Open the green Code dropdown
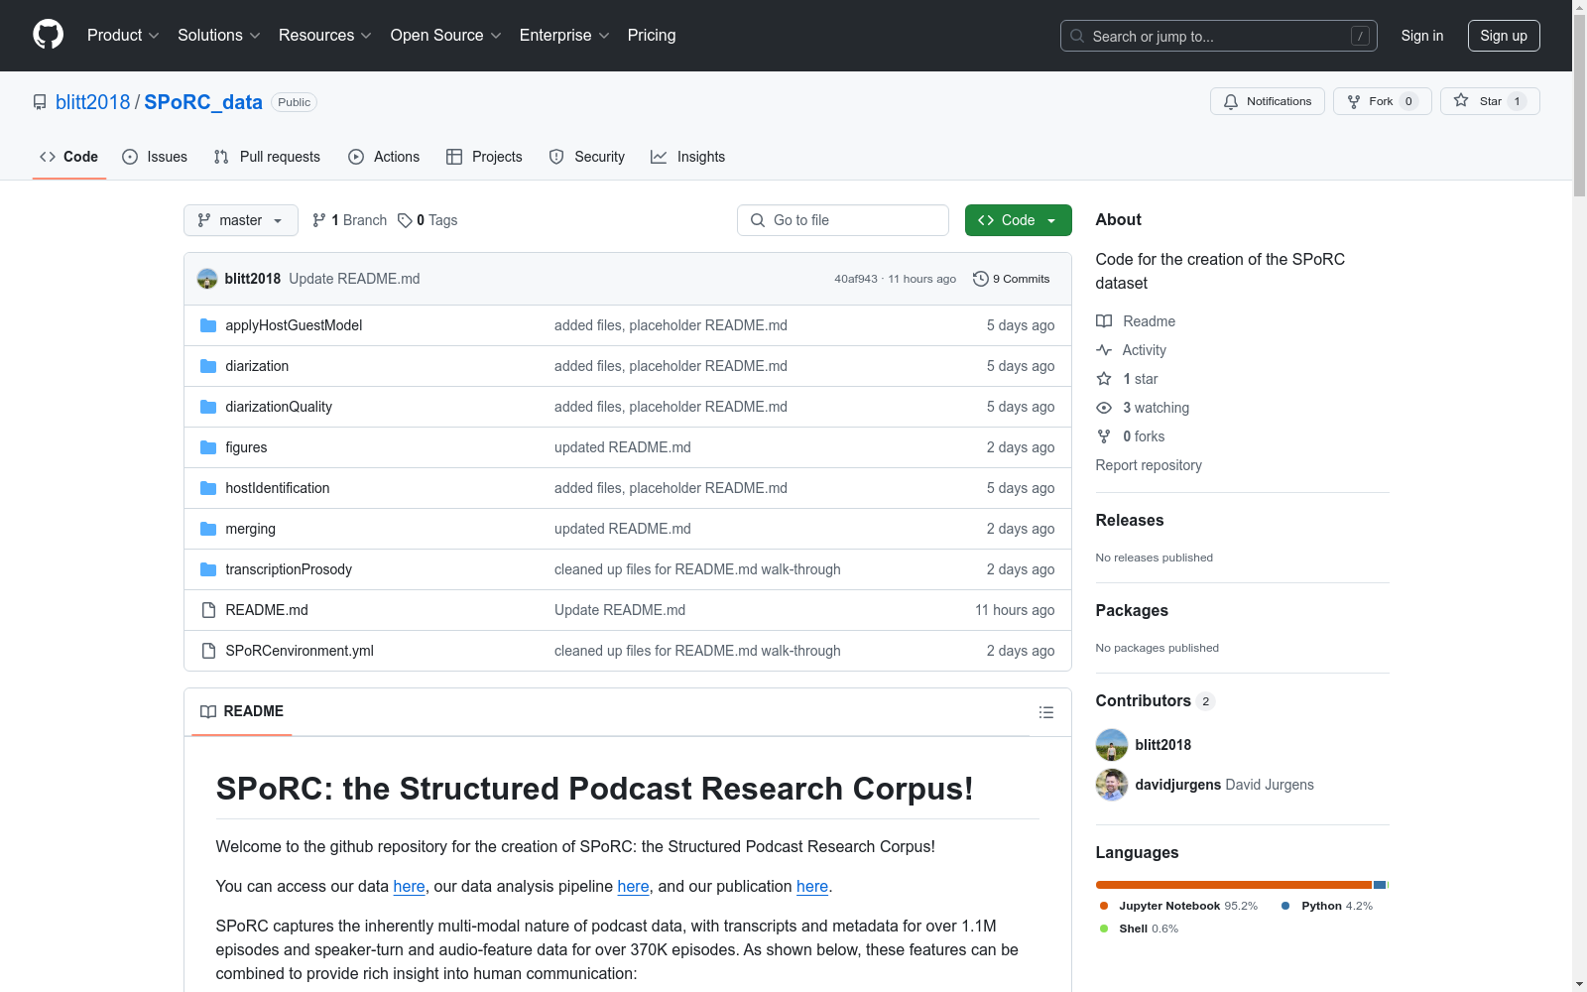This screenshot has width=1587, height=992. tap(1018, 220)
